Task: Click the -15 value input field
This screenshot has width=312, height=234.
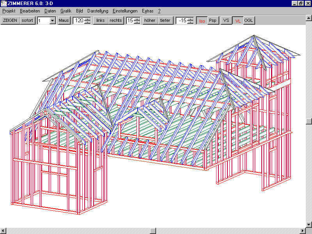Action: (x=181, y=21)
